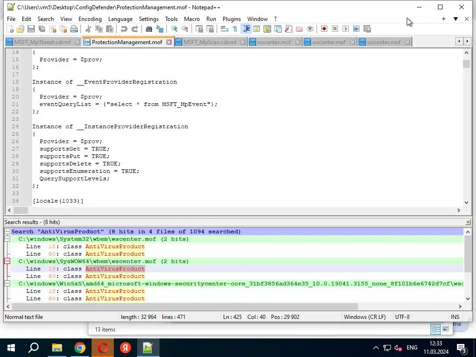Viewport: 476px width, 357px height.
Task: Open the Document List panel icon
Action: click(278, 29)
